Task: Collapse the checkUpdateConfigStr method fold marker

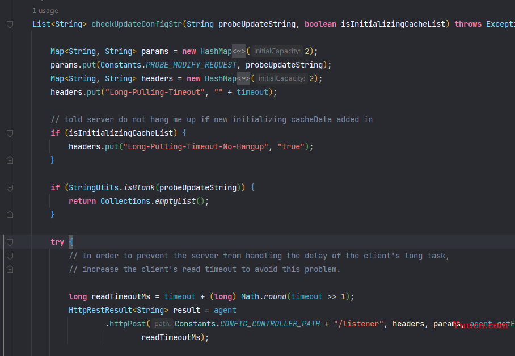Action: pos(10,24)
